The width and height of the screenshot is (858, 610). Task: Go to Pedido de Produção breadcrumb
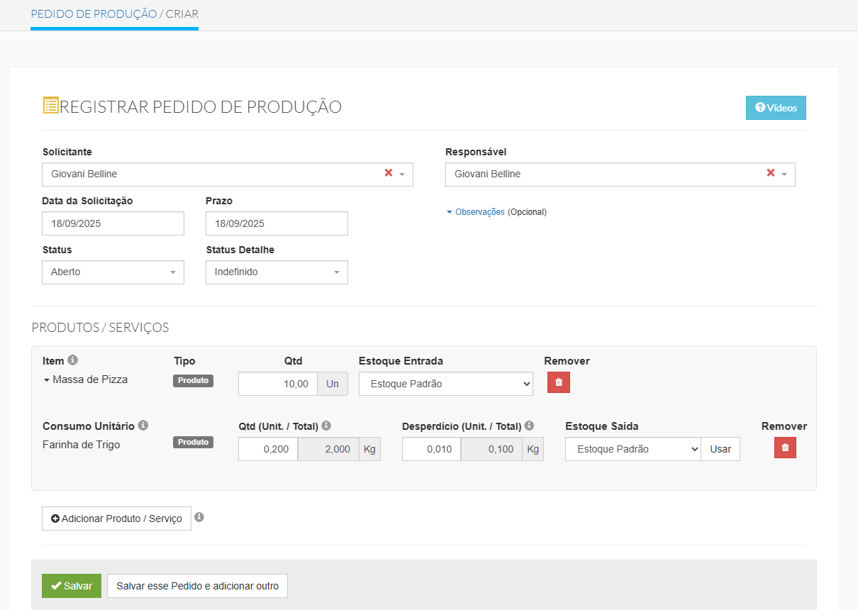[94, 13]
